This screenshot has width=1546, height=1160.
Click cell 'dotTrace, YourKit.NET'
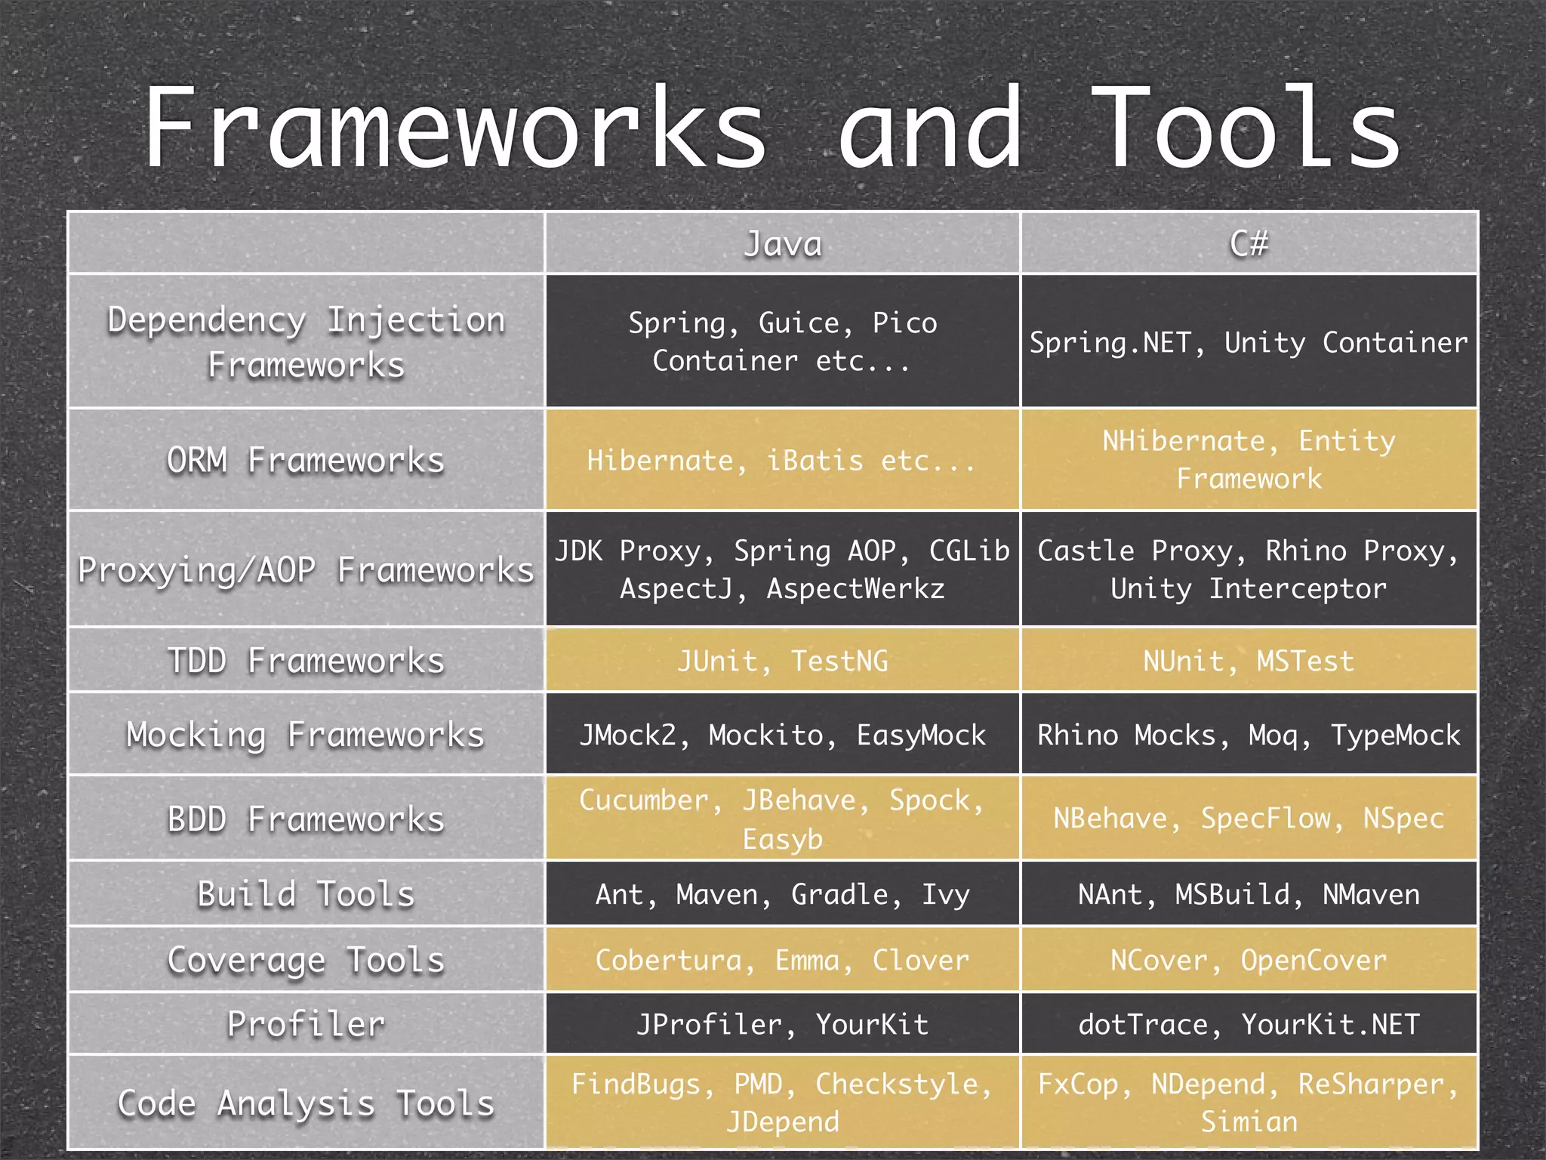tap(1249, 1024)
